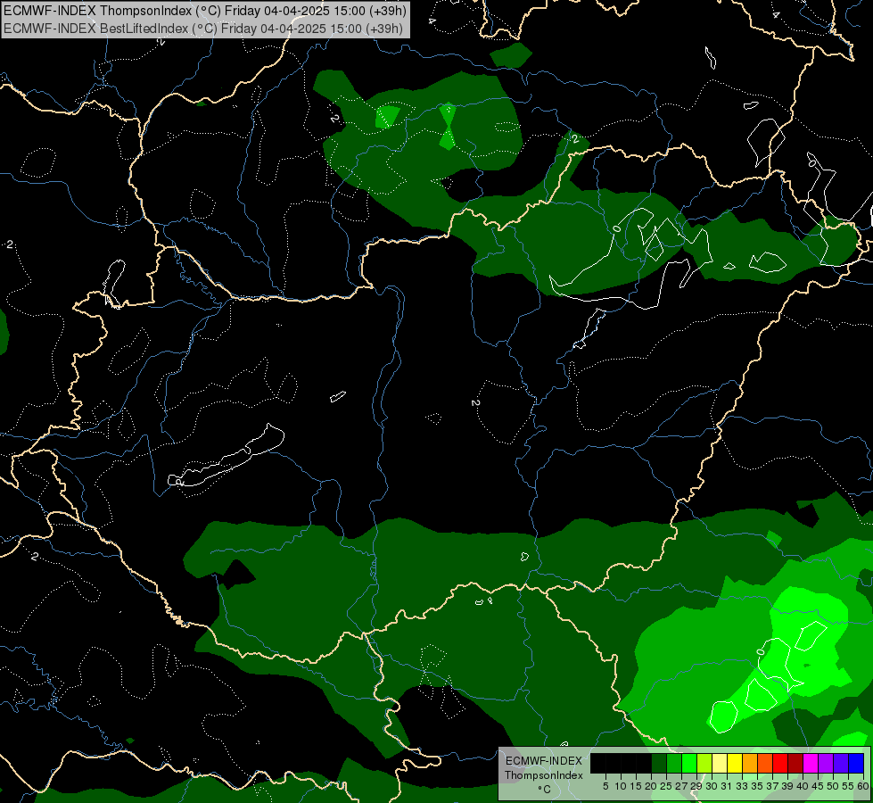
Task: Click the pale yellow 30–31 legend swatch
Action: coord(720,764)
